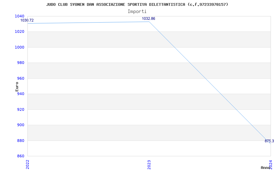Click the 1040 y-axis tick label
The image size is (274, 171).
coord(20,16)
